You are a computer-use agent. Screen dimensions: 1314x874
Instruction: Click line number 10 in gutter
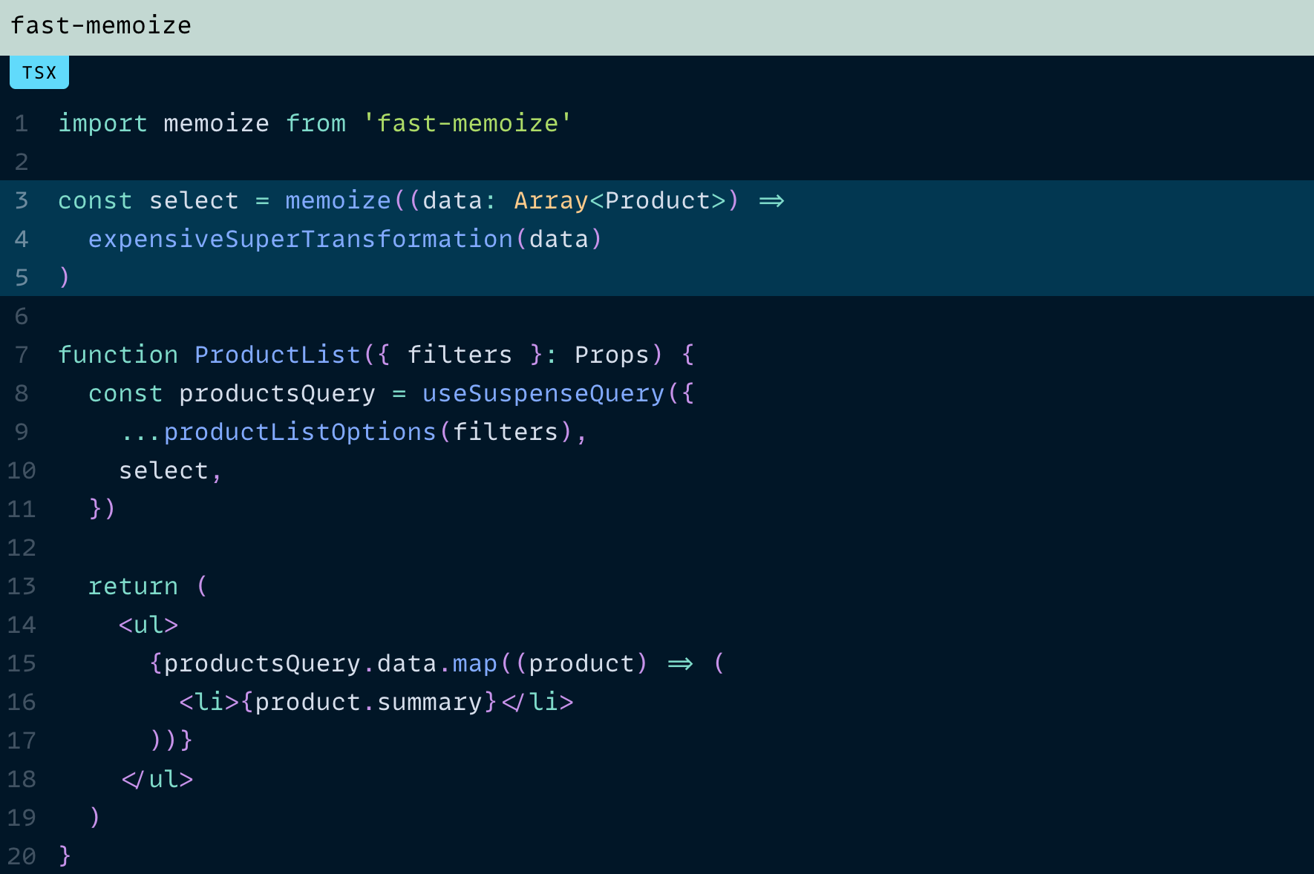point(22,470)
